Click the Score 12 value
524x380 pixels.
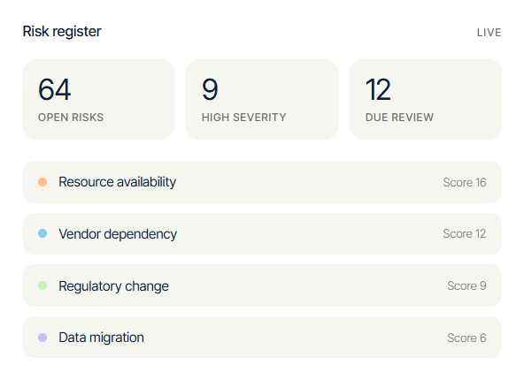tap(465, 233)
